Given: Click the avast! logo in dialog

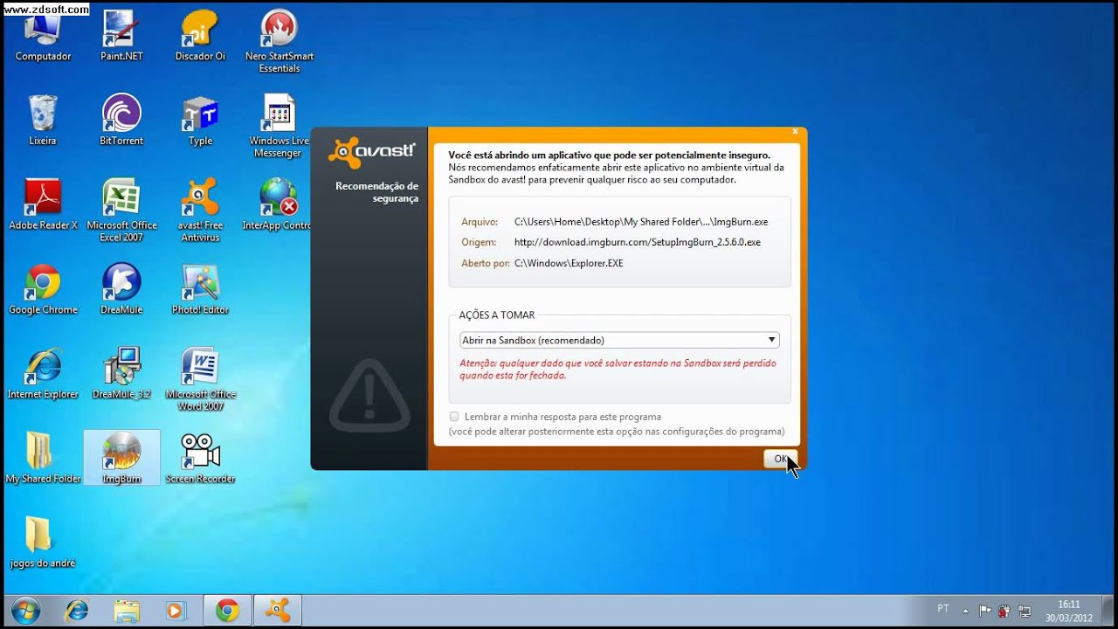Looking at the screenshot, I should coord(371,152).
